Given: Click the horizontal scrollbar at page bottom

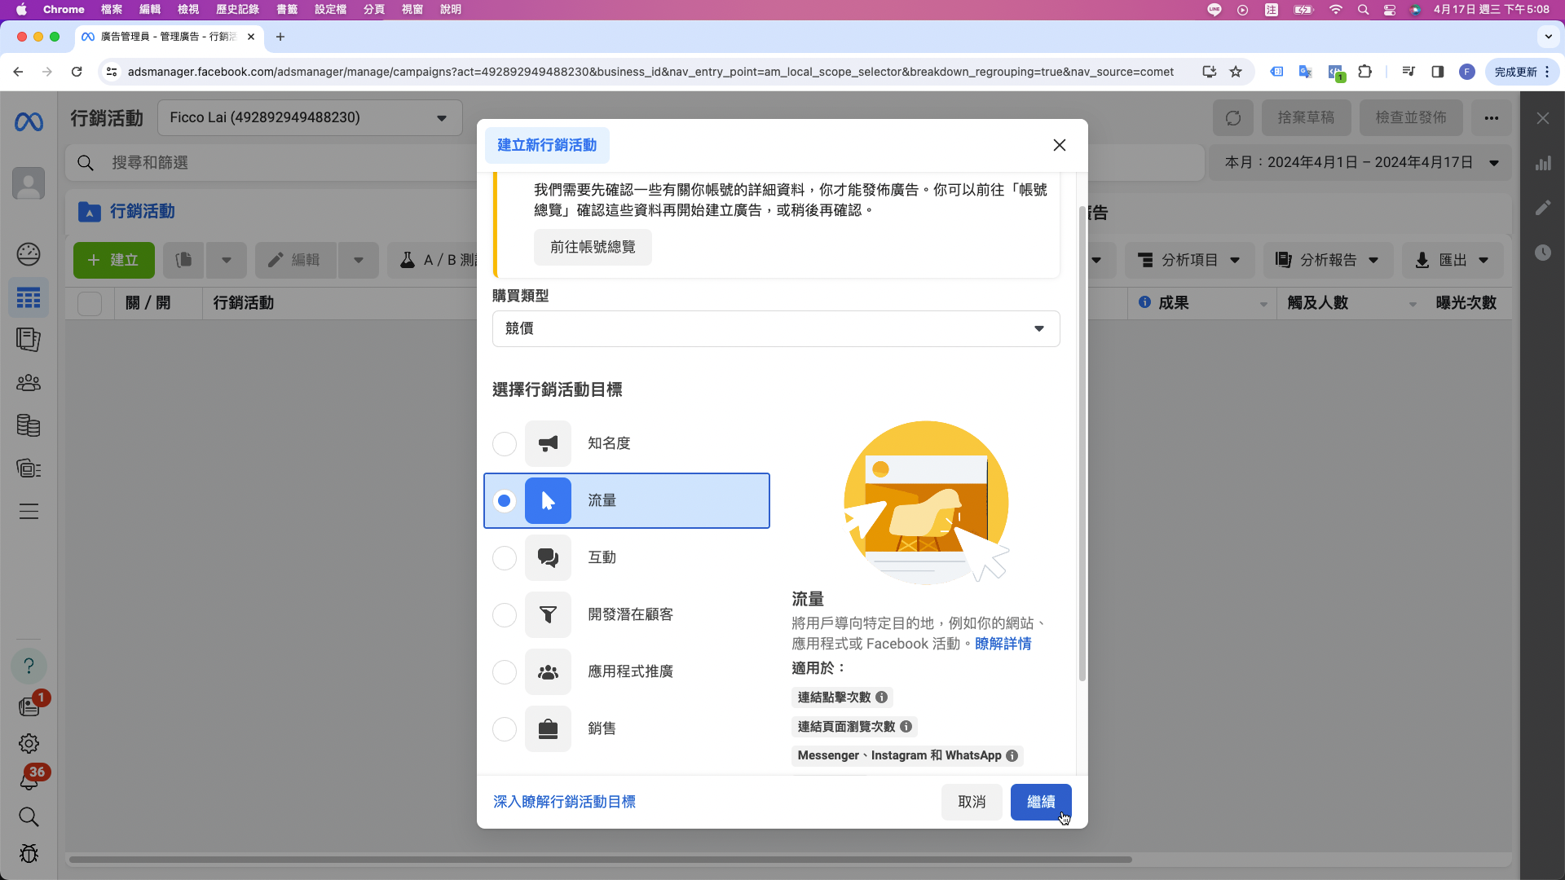Looking at the screenshot, I should coord(601,860).
